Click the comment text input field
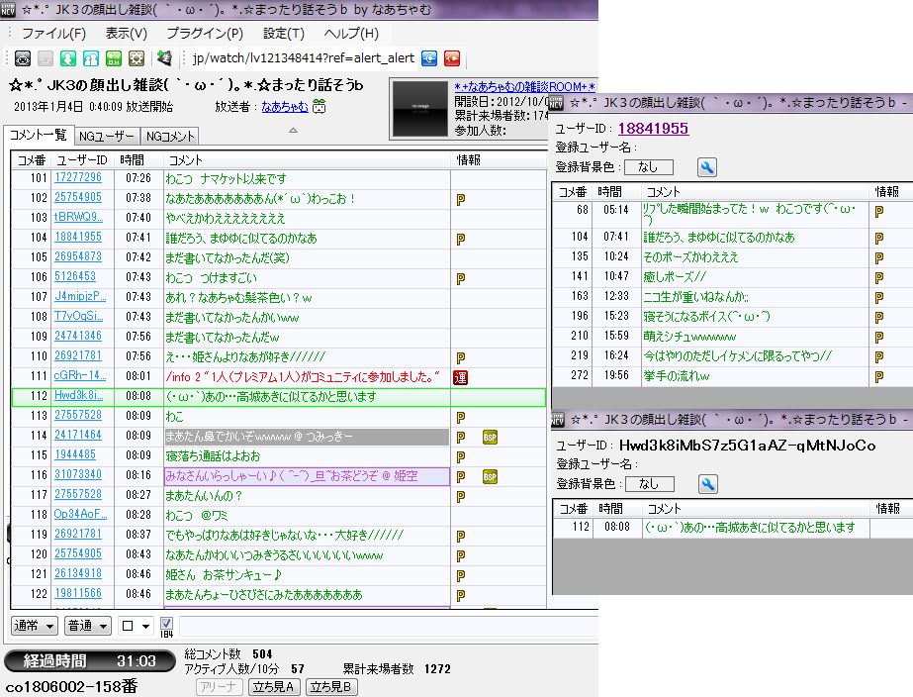Screen dimensions: 913x697 point(389,626)
